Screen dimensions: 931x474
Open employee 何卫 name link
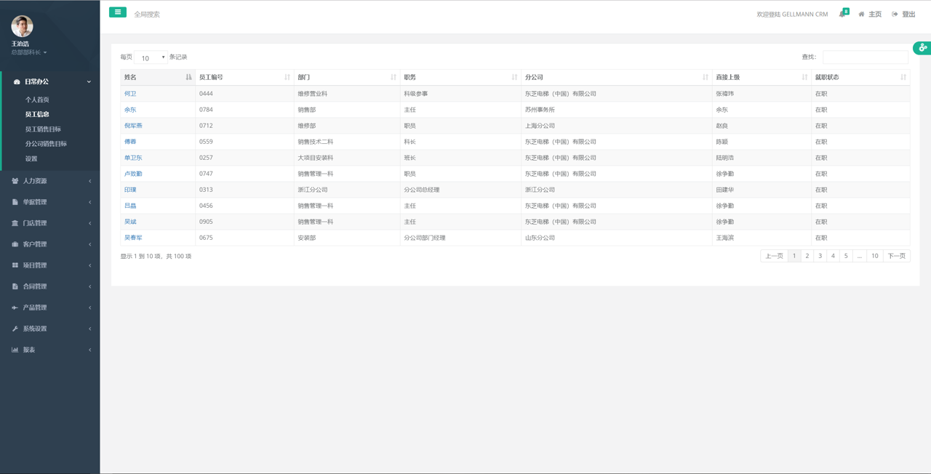coord(130,94)
